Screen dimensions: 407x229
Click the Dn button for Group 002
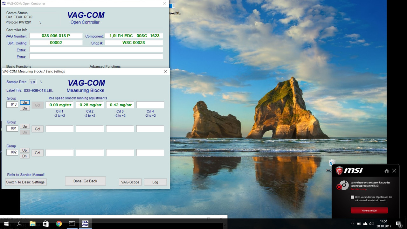(25, 156)
